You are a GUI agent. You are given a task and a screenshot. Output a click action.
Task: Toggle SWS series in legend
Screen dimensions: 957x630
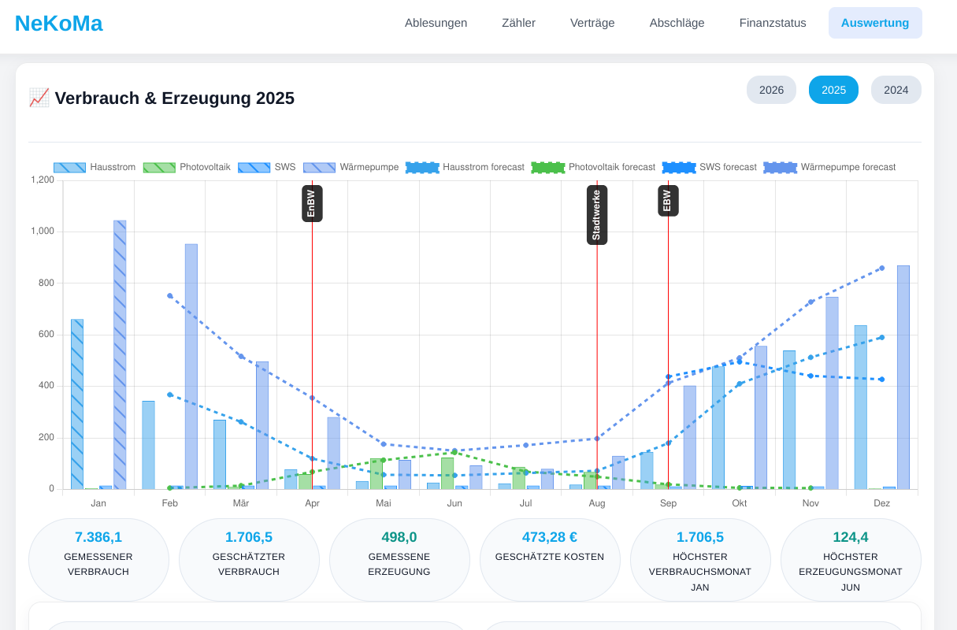[x=267, y=167]
